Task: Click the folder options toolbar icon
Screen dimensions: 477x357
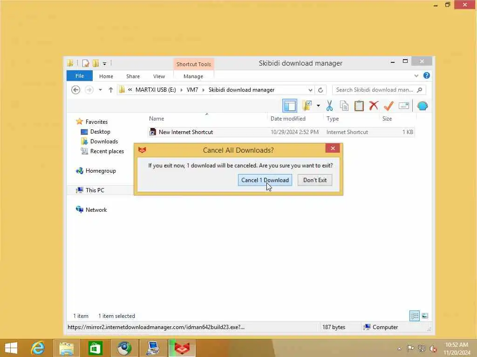Action: pyautogui.click(x=307, y=106)
